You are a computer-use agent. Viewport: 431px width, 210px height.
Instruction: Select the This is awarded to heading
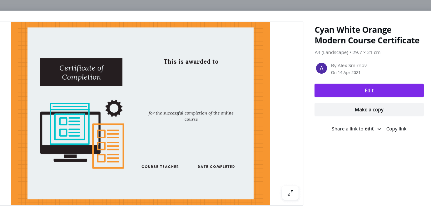[x=191, y=61]
